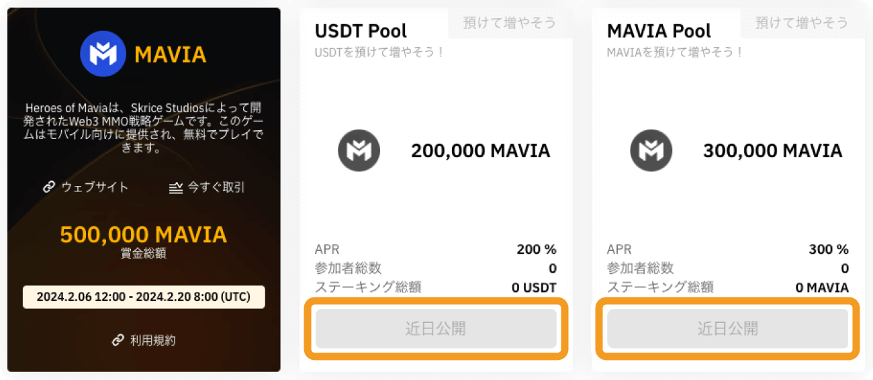Click 近日公開 button in MAVIA Pool
This screenshot has width=873, height=380.
tap(728, 328)
